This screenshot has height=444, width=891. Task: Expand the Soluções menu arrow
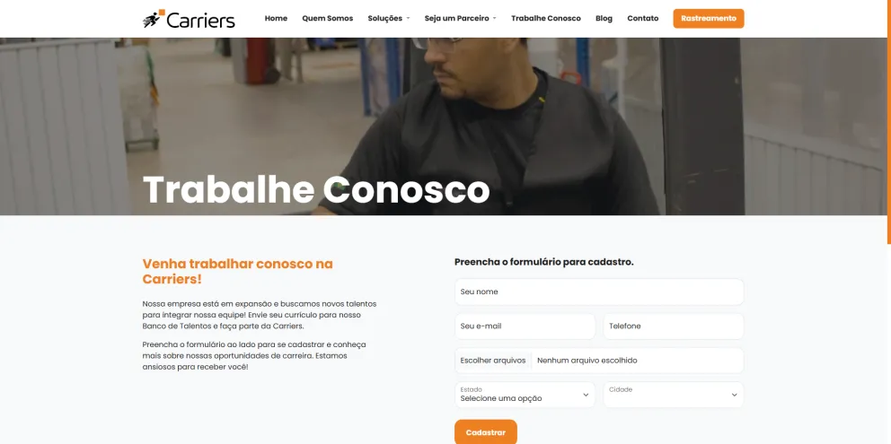pyautogui.click(x=408, y=19)
